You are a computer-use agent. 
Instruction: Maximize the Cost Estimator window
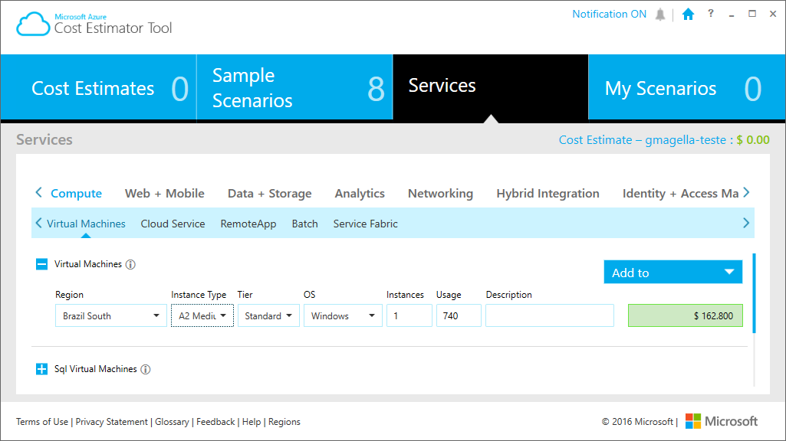[752, 14]
